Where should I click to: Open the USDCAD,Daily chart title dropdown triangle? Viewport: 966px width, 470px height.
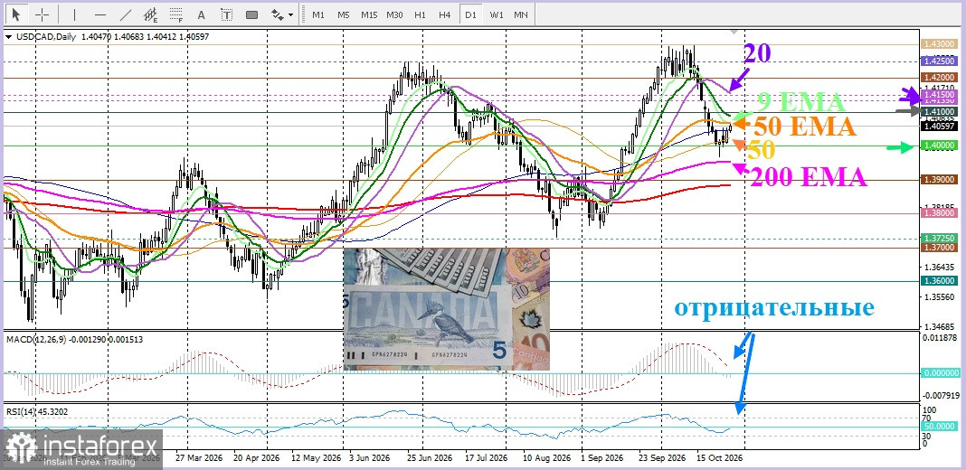[x=8, y=37]
